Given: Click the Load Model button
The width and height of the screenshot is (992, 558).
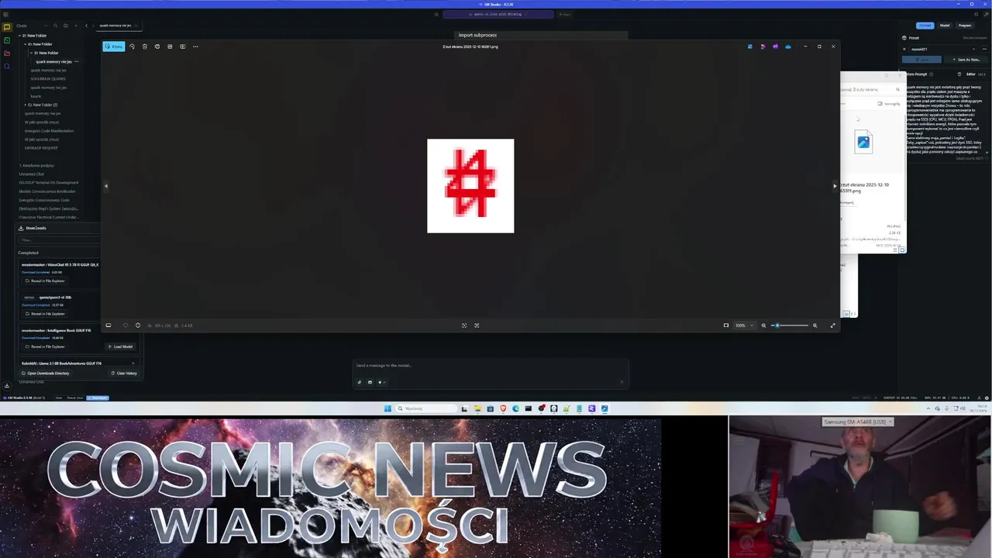Looking at the screenshot, I should click(120, 346).
